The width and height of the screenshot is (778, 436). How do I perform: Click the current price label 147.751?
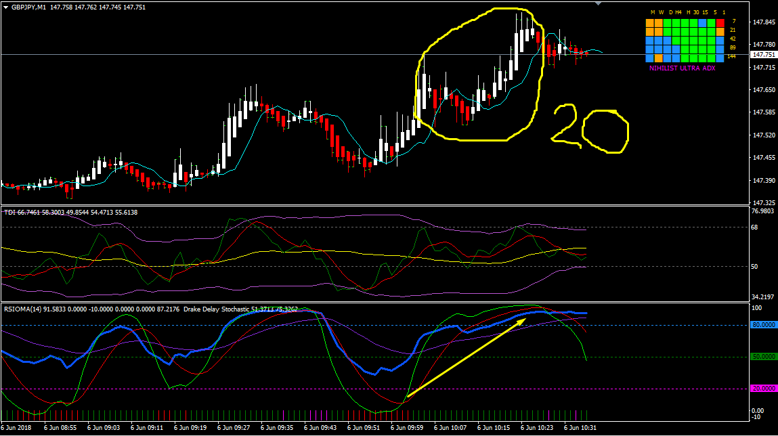763,55
